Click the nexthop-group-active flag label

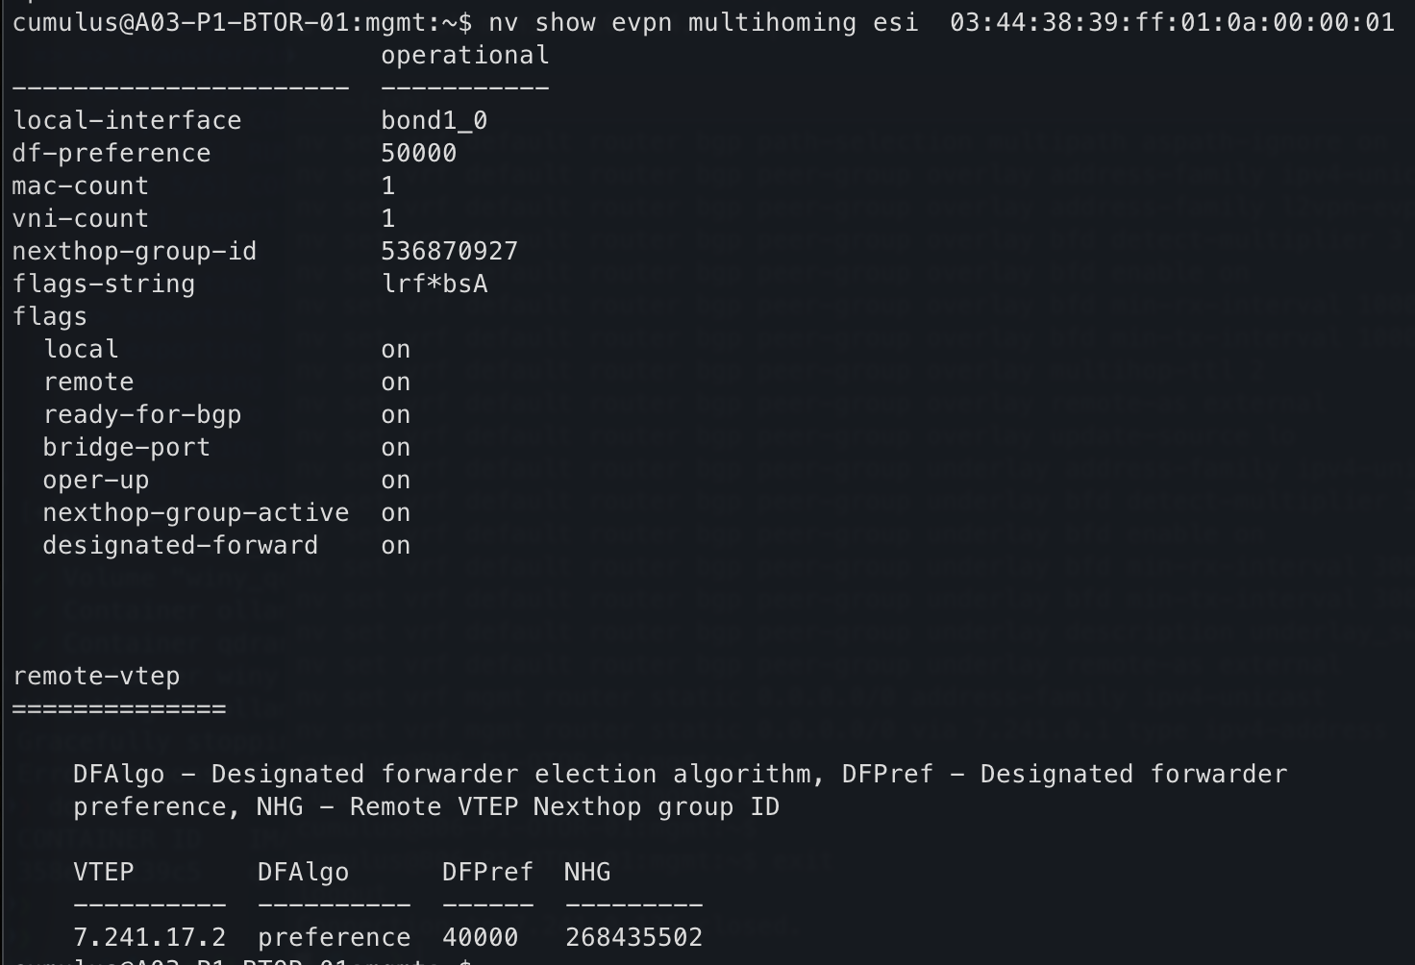(x=196, y=512)
